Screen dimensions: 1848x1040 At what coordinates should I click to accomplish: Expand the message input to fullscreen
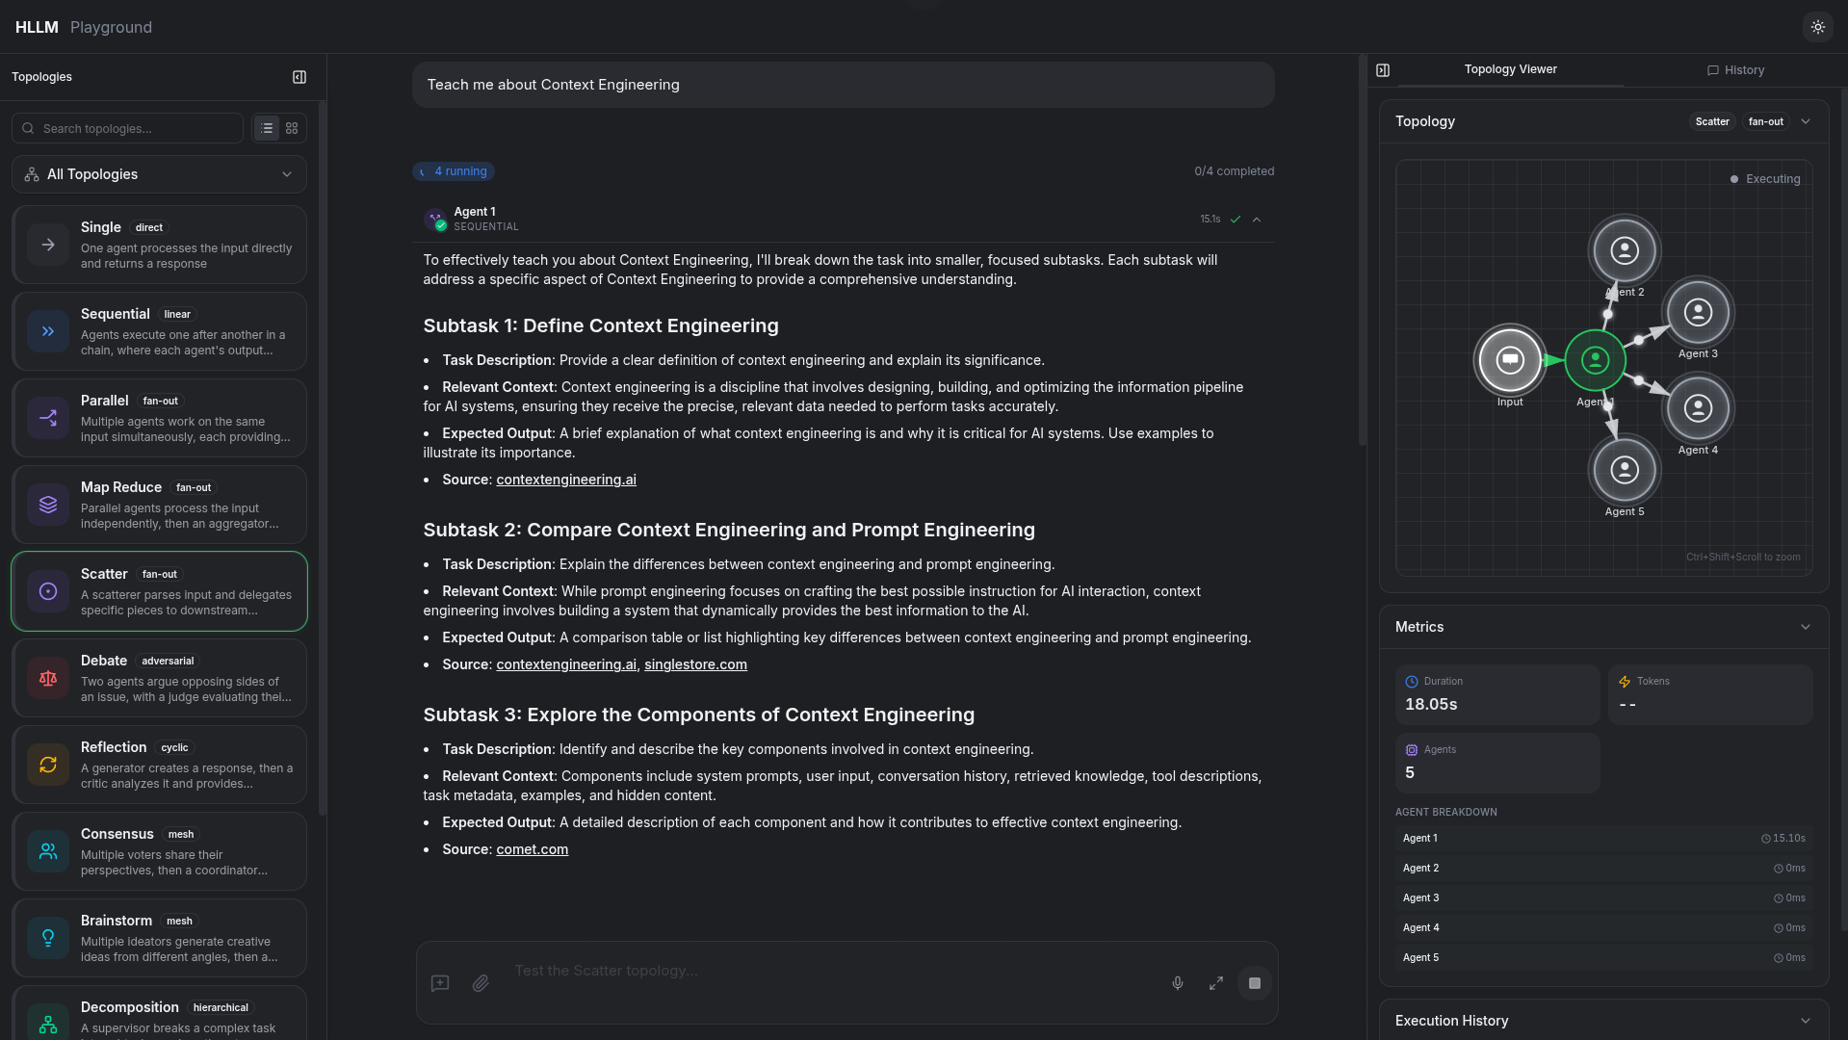click(x=1216, y=983)
